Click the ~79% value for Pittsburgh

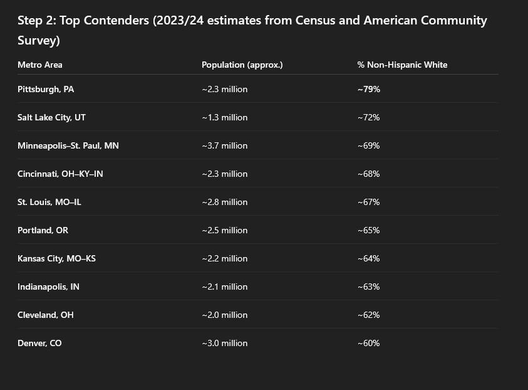coord(369,89)
